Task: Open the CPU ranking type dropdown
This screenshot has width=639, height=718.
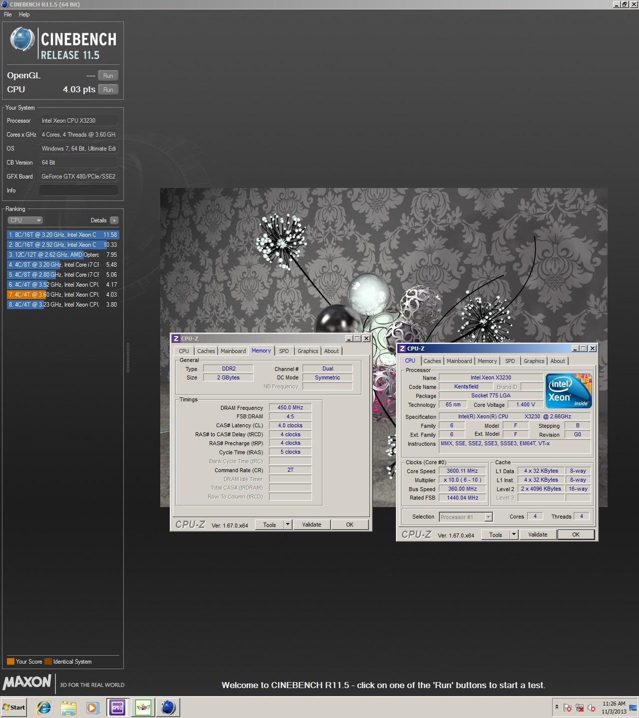Action: tap(25, 220)
